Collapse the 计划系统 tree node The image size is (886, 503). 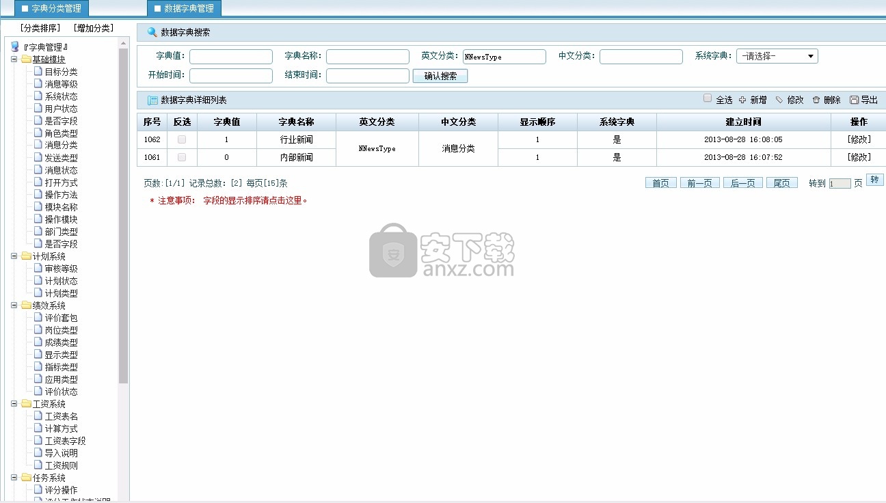14,256
